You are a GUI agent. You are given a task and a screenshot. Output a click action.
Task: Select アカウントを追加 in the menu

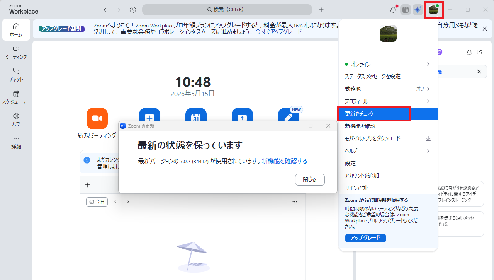coord(388,176)
